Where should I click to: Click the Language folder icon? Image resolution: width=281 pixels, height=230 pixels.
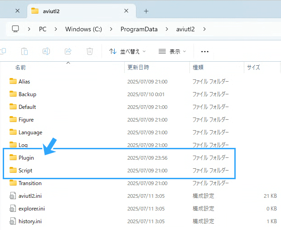[13, 132]
